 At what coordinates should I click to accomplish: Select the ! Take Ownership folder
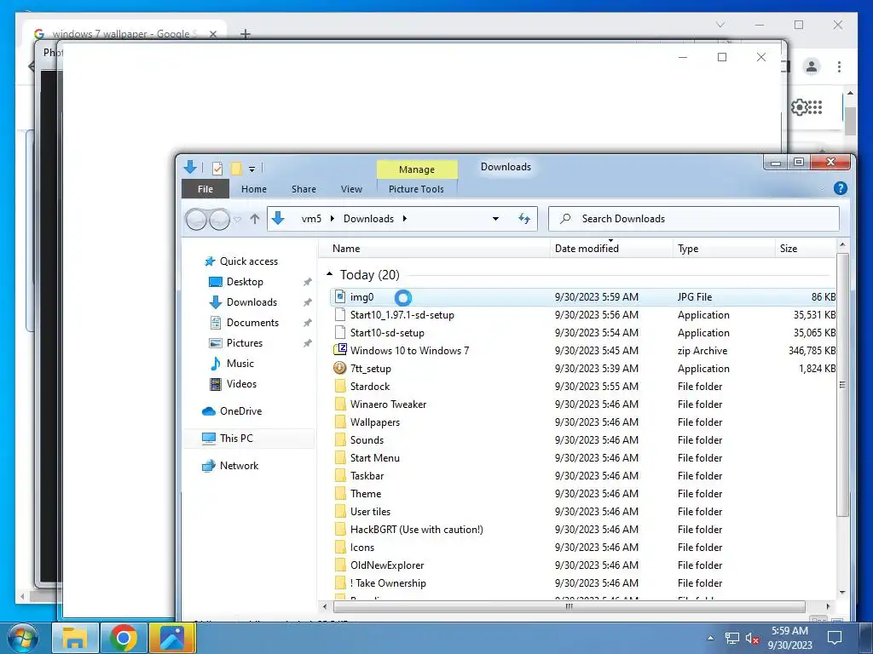point(388,582)
